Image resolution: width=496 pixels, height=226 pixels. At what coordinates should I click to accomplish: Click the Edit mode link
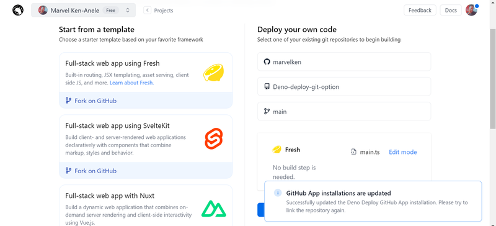(402, 152)
